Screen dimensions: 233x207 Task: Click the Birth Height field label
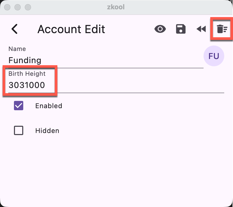[x=27, y=74]
